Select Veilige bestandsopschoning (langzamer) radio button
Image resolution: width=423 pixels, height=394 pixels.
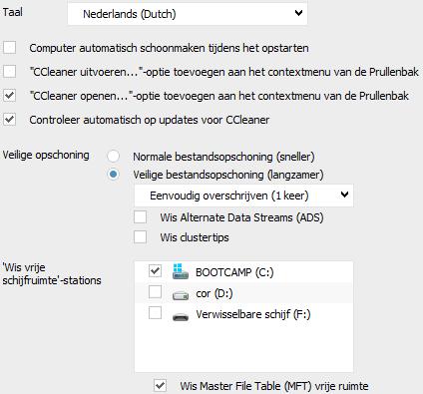[x=113, y=175]
